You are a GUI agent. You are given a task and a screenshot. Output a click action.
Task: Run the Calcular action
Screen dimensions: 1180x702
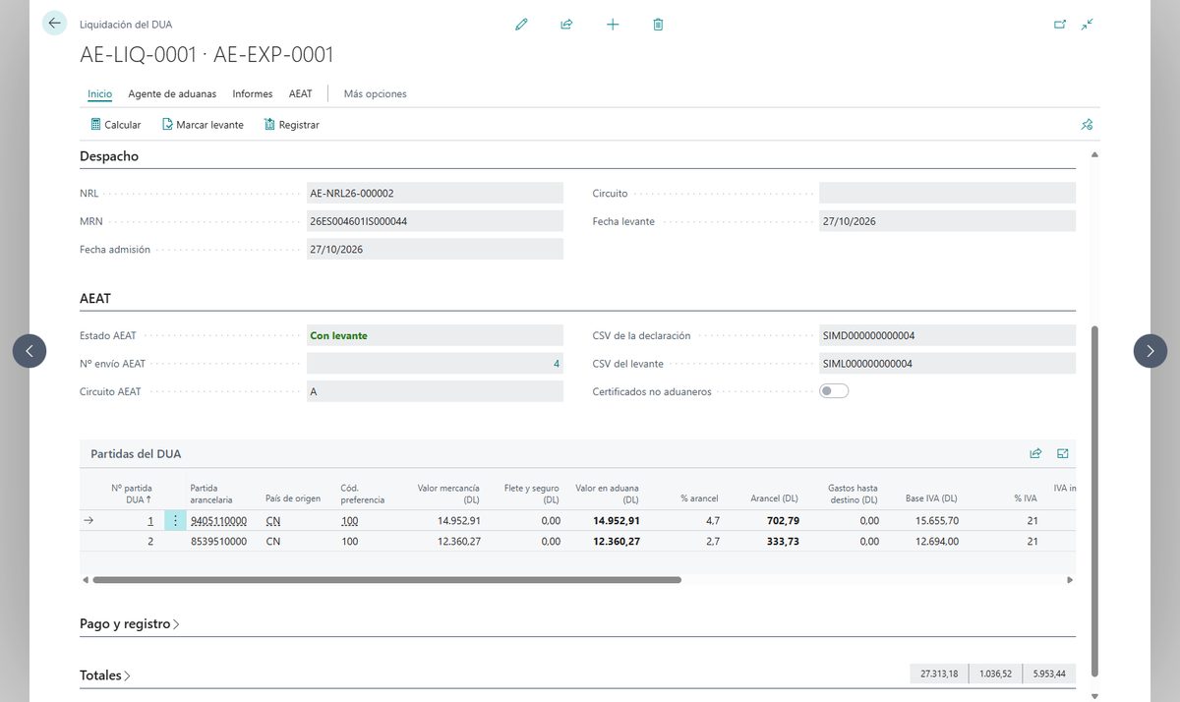click(116, 125)
